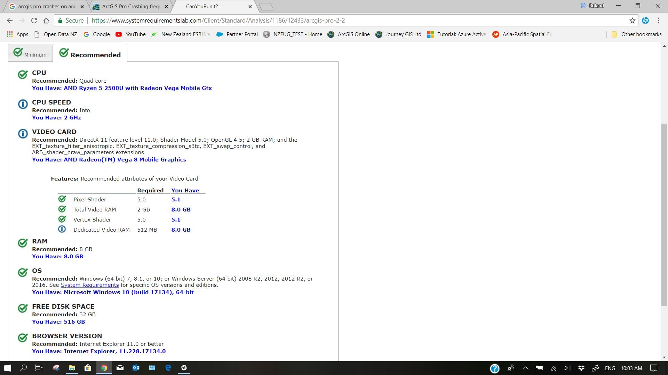Open the Chrome three-dot menu
The width and height of the screenshot is (668, 375).
click(659, 20)
